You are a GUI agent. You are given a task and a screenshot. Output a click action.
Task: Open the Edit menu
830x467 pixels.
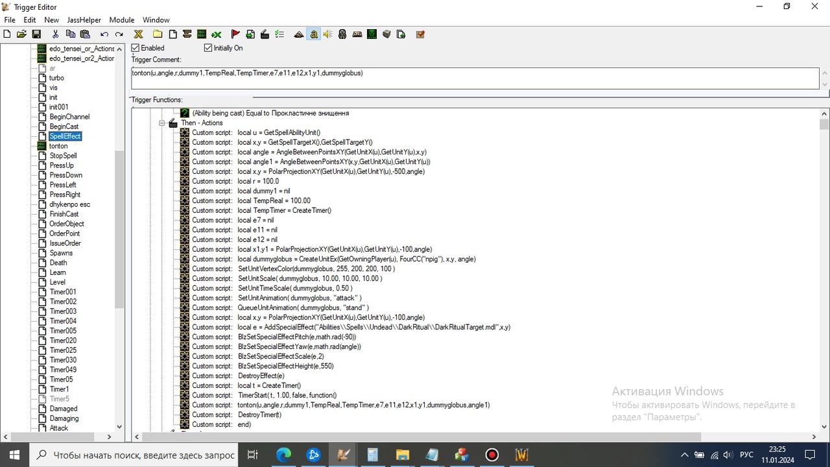coord(30,20)
